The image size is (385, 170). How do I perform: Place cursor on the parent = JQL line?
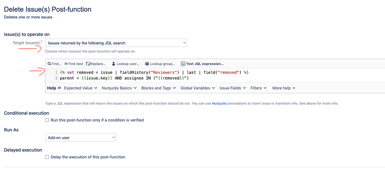(124, 78)
